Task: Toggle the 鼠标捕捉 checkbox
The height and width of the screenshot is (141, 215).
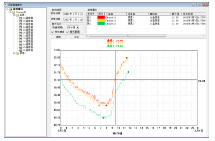Action: pyautogui.click(x=52, y=32)
